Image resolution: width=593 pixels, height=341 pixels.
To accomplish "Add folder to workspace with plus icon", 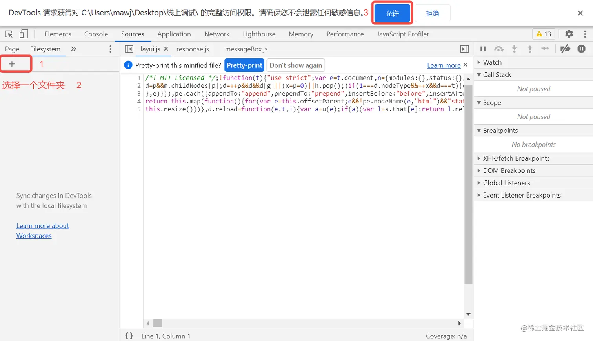I will 12,64.
